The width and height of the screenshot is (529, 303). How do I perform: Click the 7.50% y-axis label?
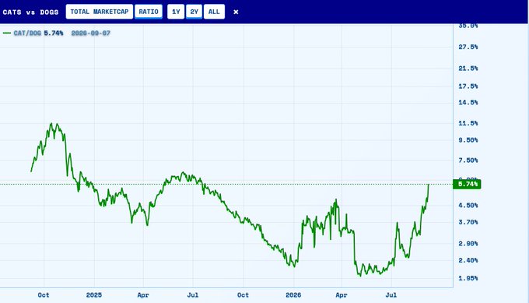coord(468,160)
